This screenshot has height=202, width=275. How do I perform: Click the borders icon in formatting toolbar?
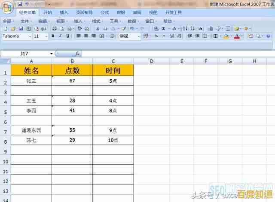coord(215,36)
